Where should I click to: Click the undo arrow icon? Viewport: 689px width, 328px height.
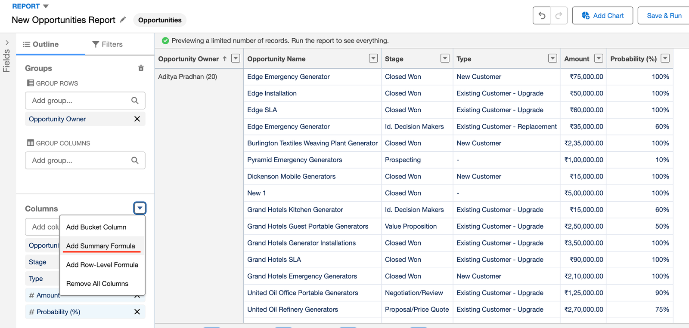pyautogui.click(x=542, y=16)
